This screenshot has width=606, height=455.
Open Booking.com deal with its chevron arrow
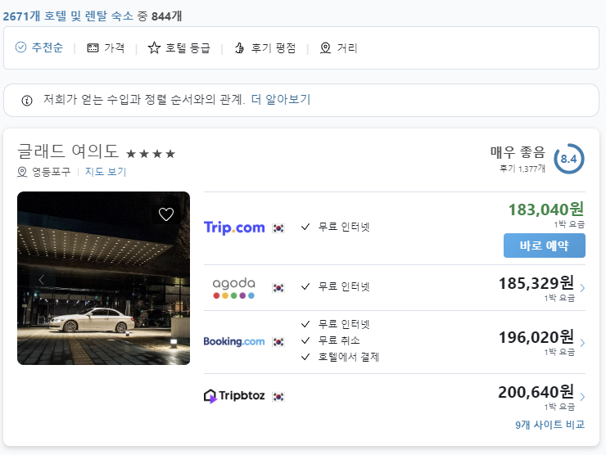coord(582,343)
